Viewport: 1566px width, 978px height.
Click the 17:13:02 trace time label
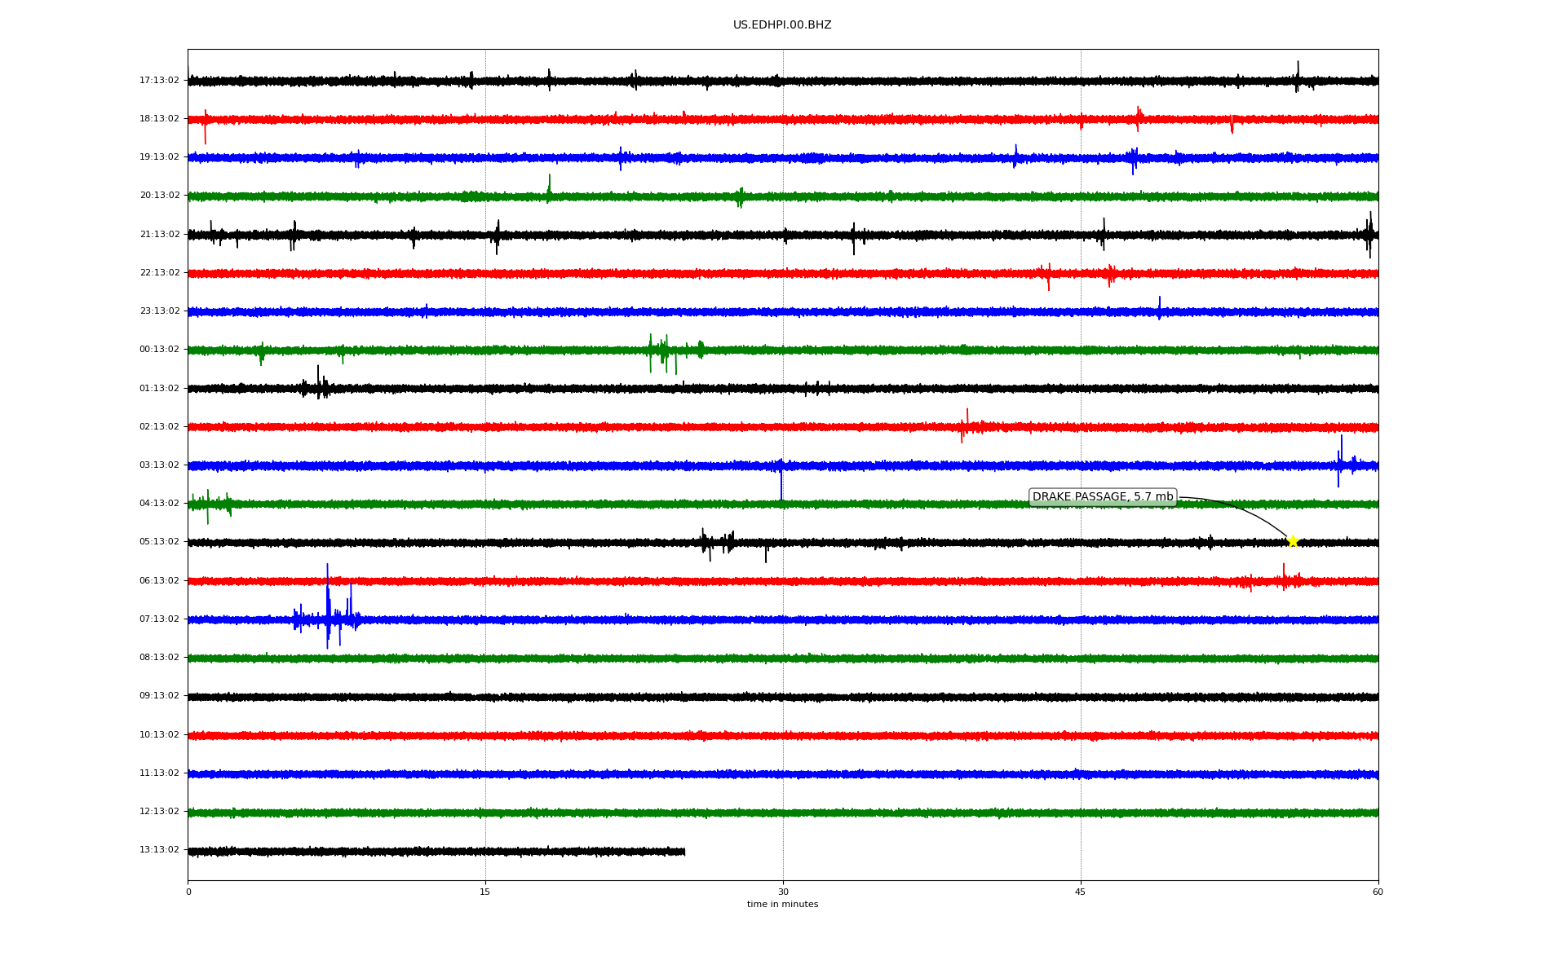(x=159, y=81)
